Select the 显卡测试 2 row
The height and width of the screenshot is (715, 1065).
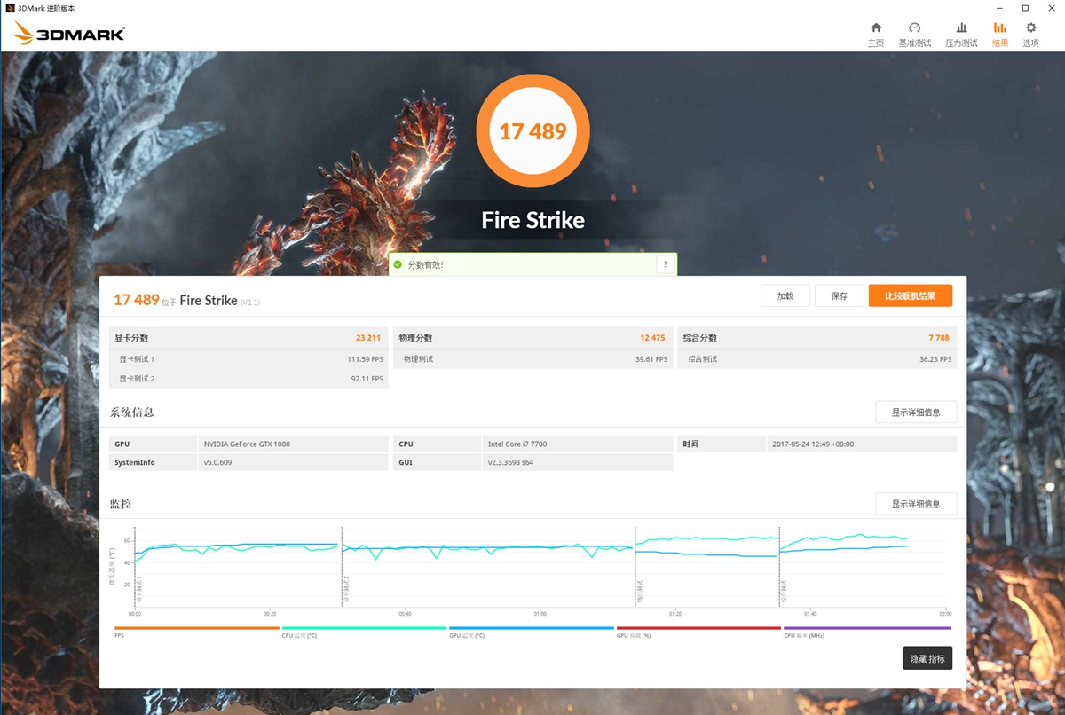[248, 379]
